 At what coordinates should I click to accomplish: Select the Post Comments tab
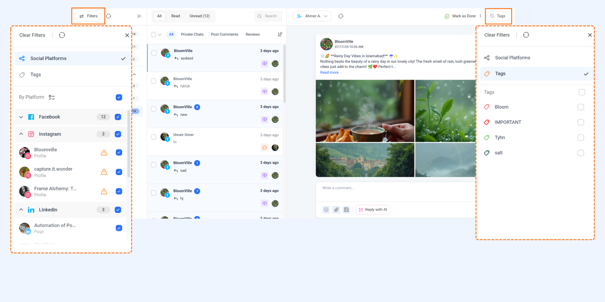225,34
